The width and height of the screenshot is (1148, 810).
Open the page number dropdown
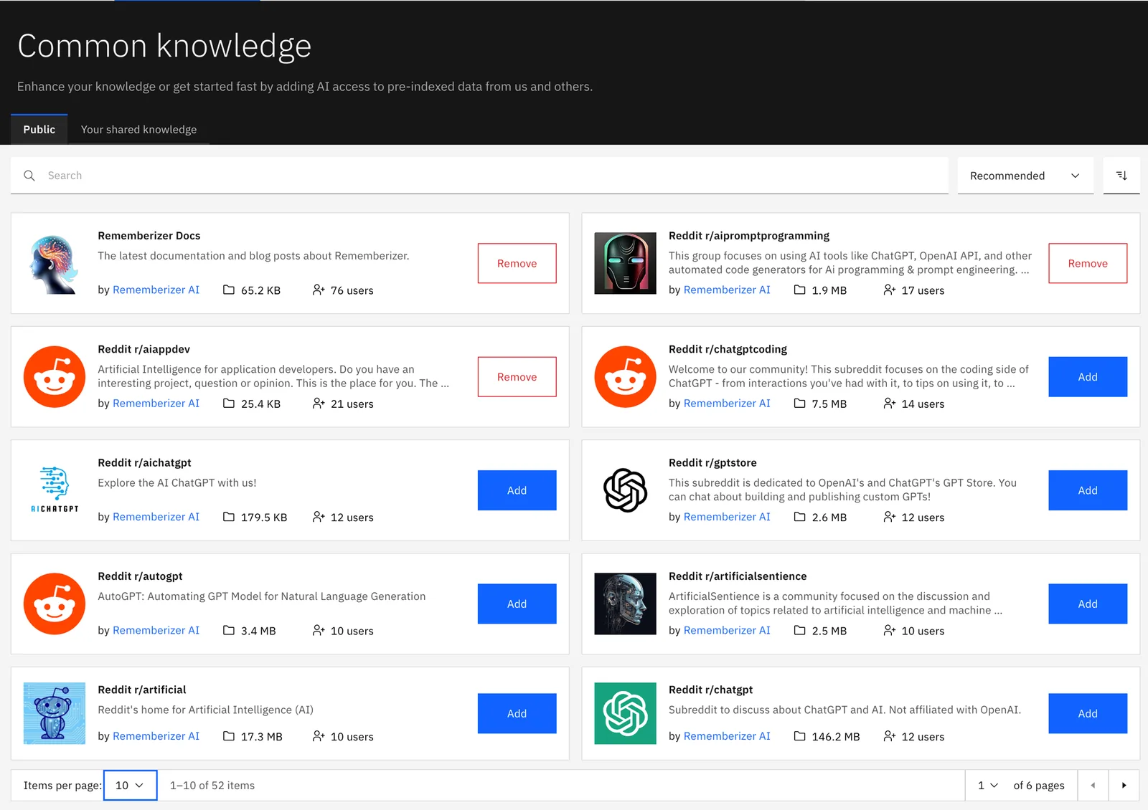click(987, 786)
